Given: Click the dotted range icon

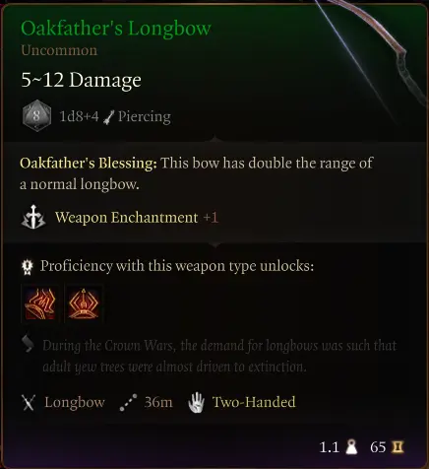Looking at the screenshot, I should (128, 402).
